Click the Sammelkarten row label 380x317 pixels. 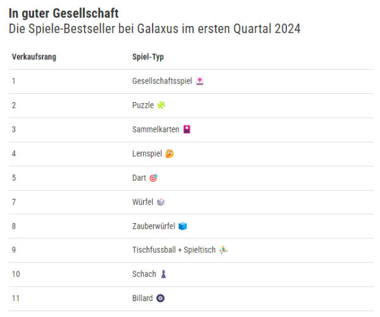click(156, 129)
